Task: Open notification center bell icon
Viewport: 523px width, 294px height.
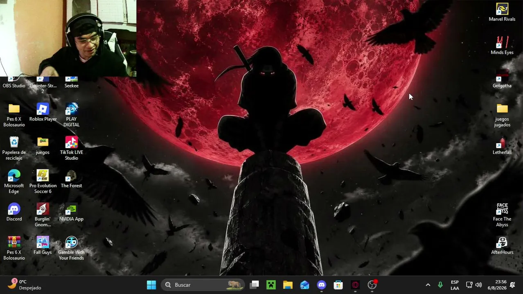Action: point(512,285)
